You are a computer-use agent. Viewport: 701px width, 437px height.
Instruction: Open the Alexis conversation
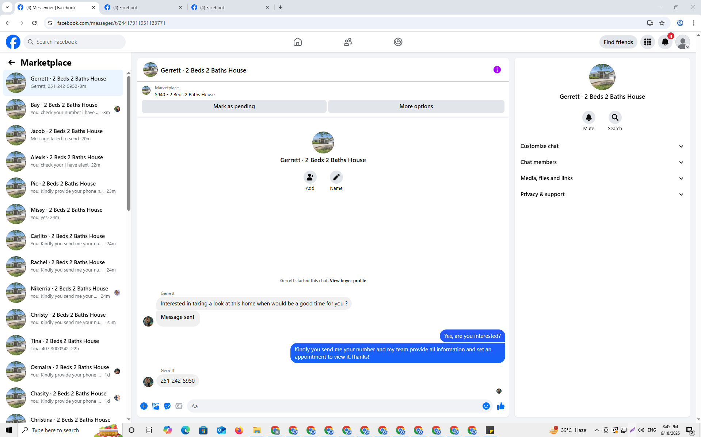[63, 161]
